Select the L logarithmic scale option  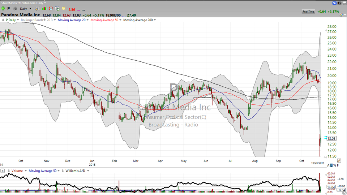(331, 165)
